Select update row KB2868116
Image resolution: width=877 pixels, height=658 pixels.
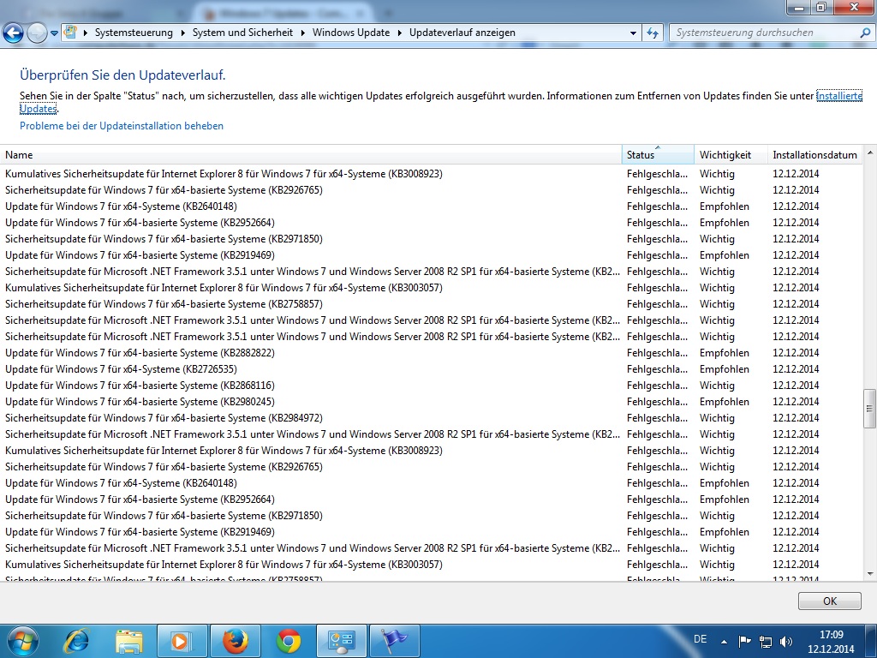432,386
